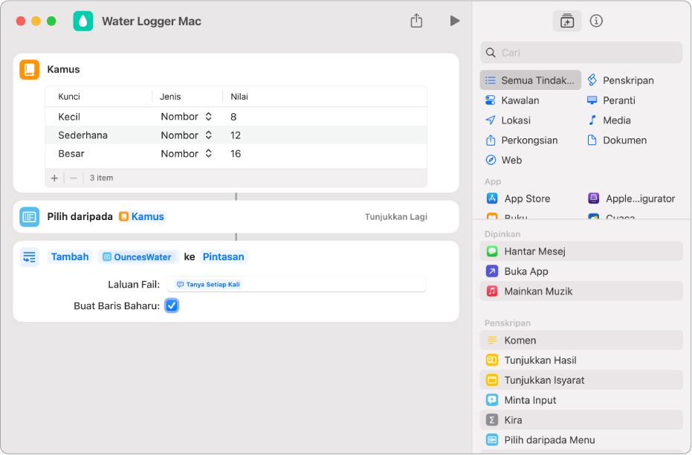Open type dropdown for Besar row
692x455 pixels.
[187, 154]
